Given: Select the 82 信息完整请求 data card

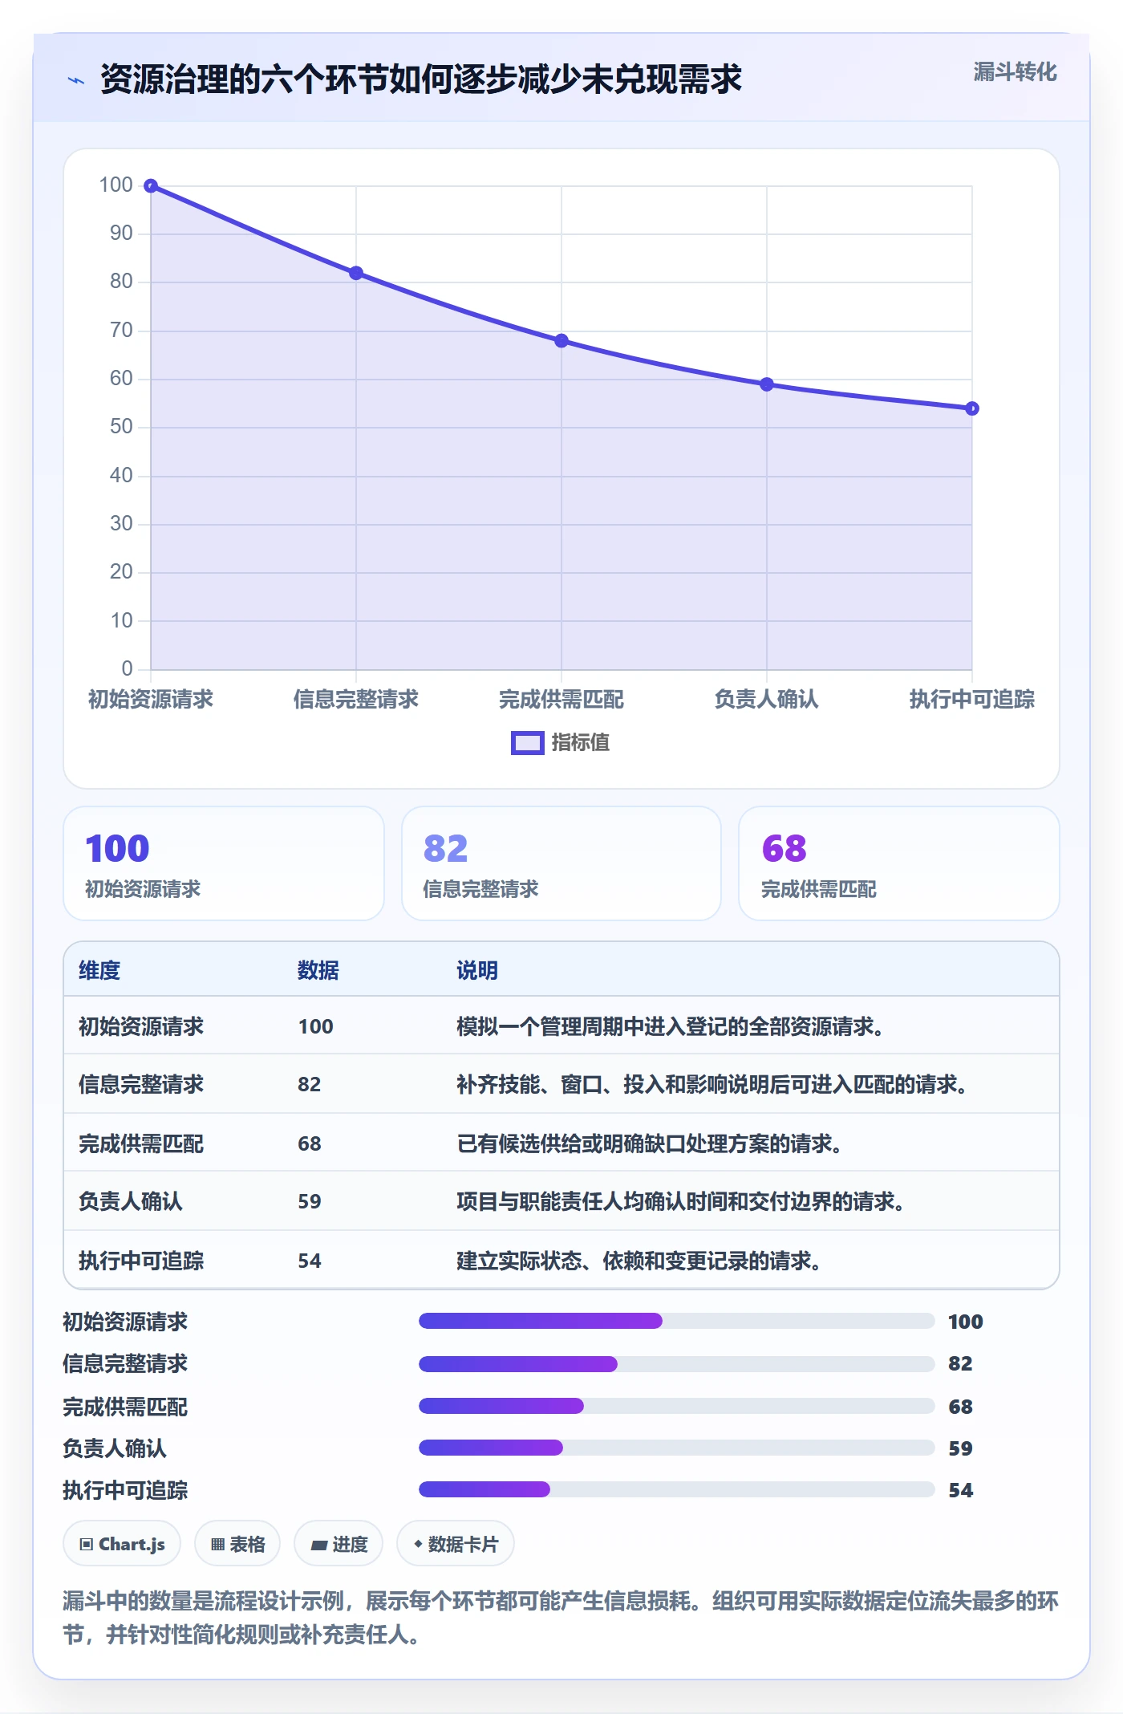Looking at the screenshot, I should pyautogui.click(x=561, y=863).
